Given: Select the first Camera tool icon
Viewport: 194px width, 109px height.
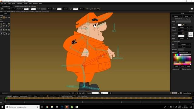Looking at the screenshot, I should (1, 30).
